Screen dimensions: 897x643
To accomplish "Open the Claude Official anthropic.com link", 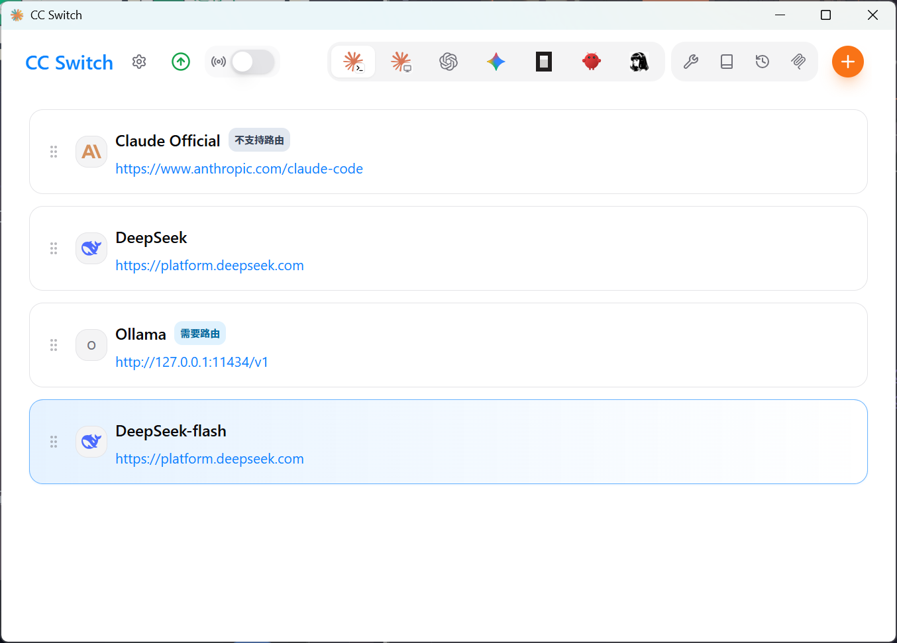I will coord(239,169).
